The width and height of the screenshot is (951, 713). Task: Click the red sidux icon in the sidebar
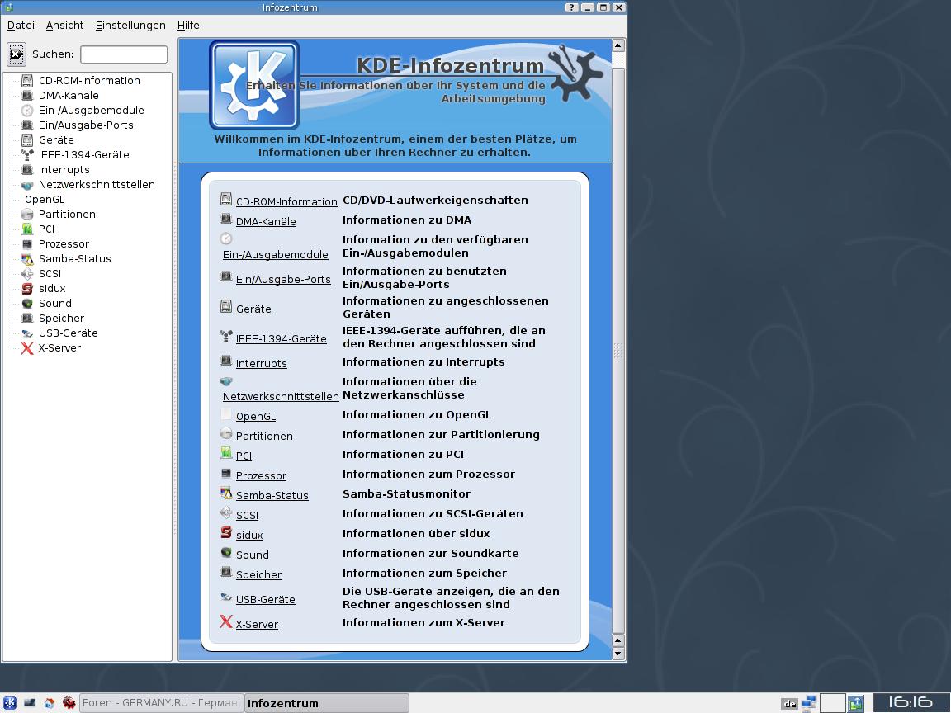[x=26, y=289]
